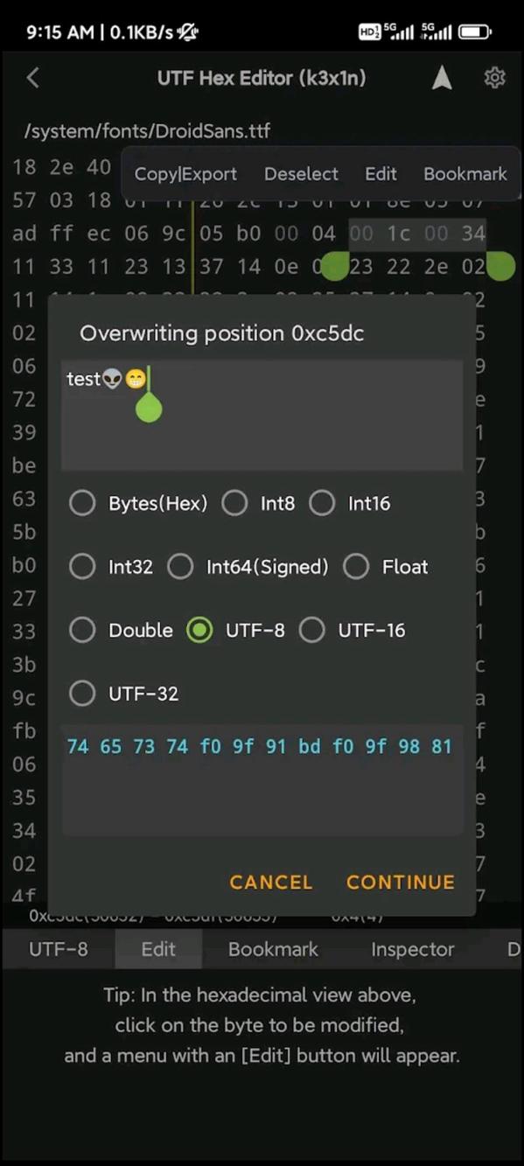Select the UTF-32 encoding option
524x1166 pixels.
pyautogui.click(x=82, y=693)
